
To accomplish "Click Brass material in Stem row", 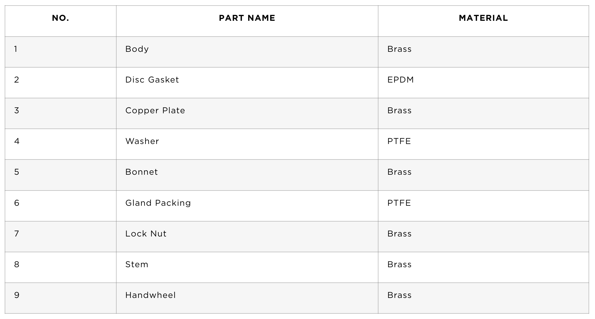I will click(x=399, y=264).
